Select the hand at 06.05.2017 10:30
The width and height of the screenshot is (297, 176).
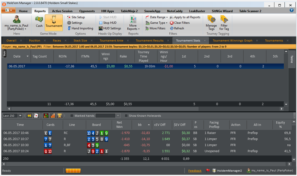point(147,145)
